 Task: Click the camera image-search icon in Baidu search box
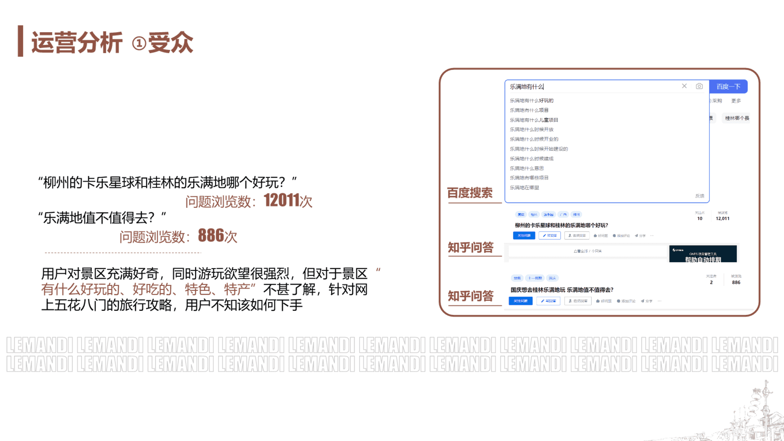[x=699, y=86]
